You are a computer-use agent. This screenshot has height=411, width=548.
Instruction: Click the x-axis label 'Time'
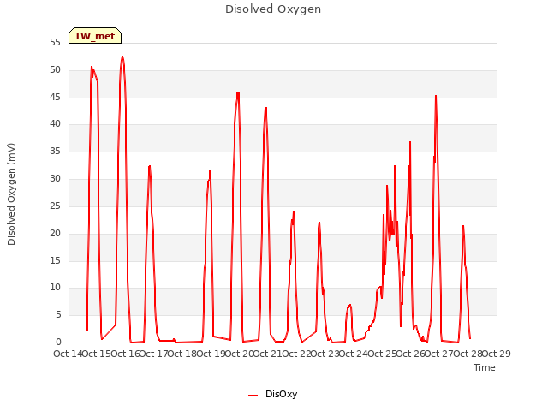[484, 367]
